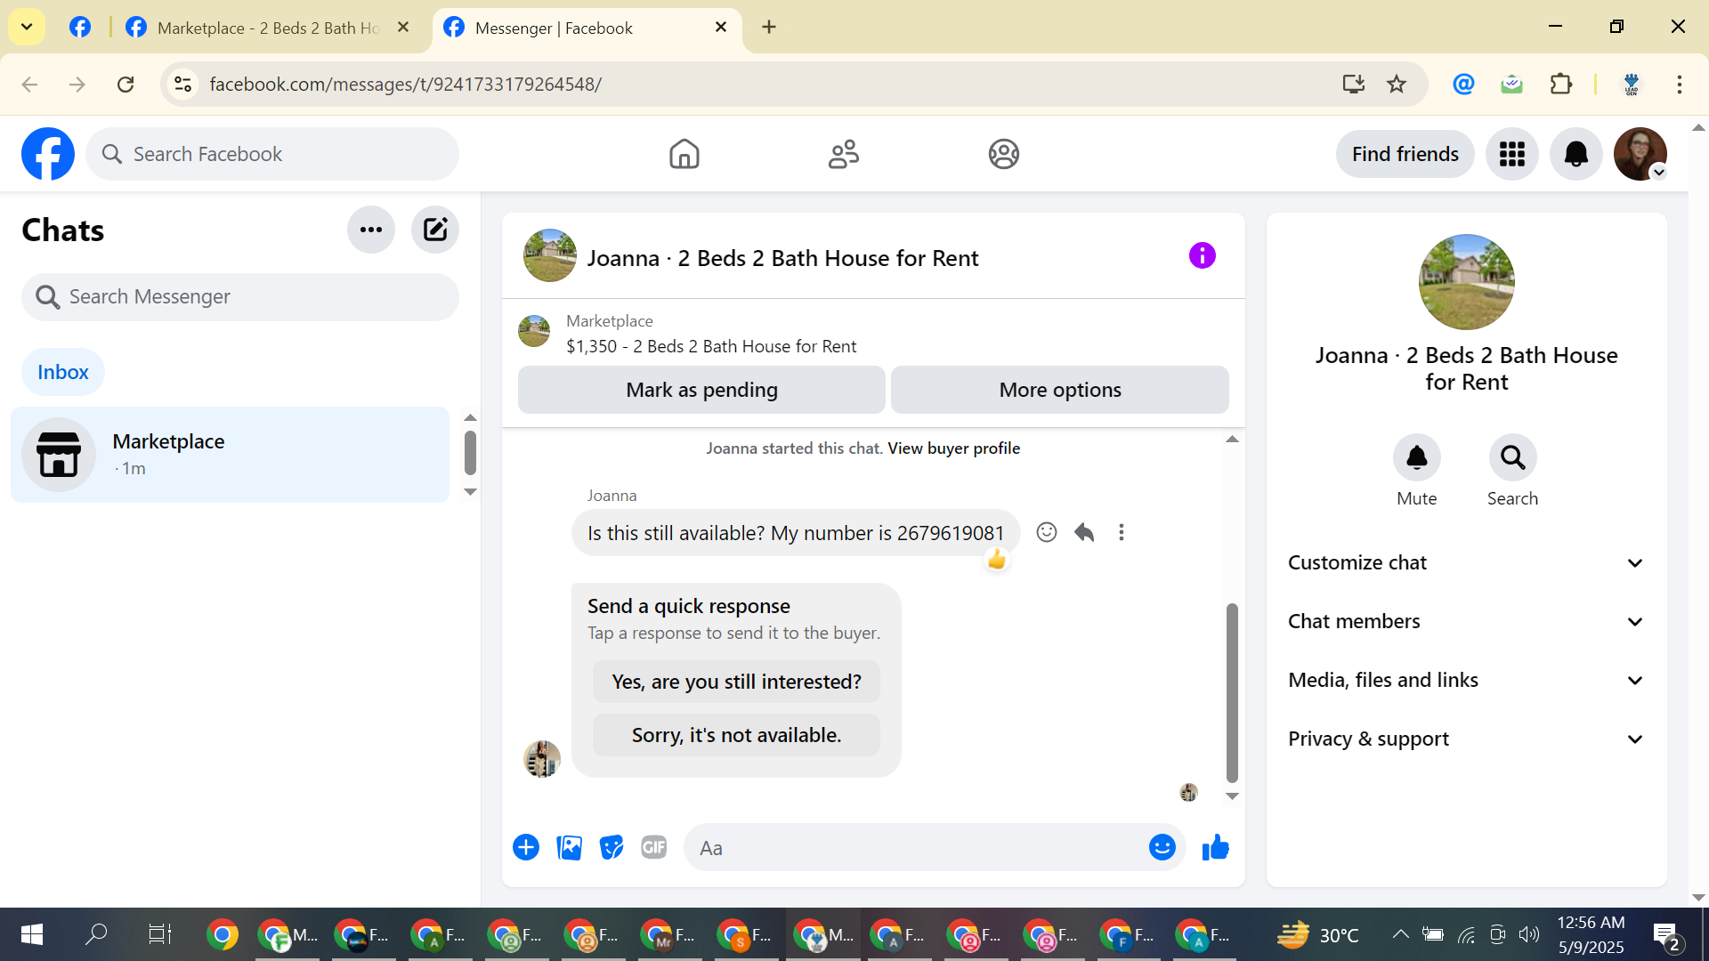Open emoji picker in message box
The height and width of the screenshot is (961, 1709).
[1162, 847]
